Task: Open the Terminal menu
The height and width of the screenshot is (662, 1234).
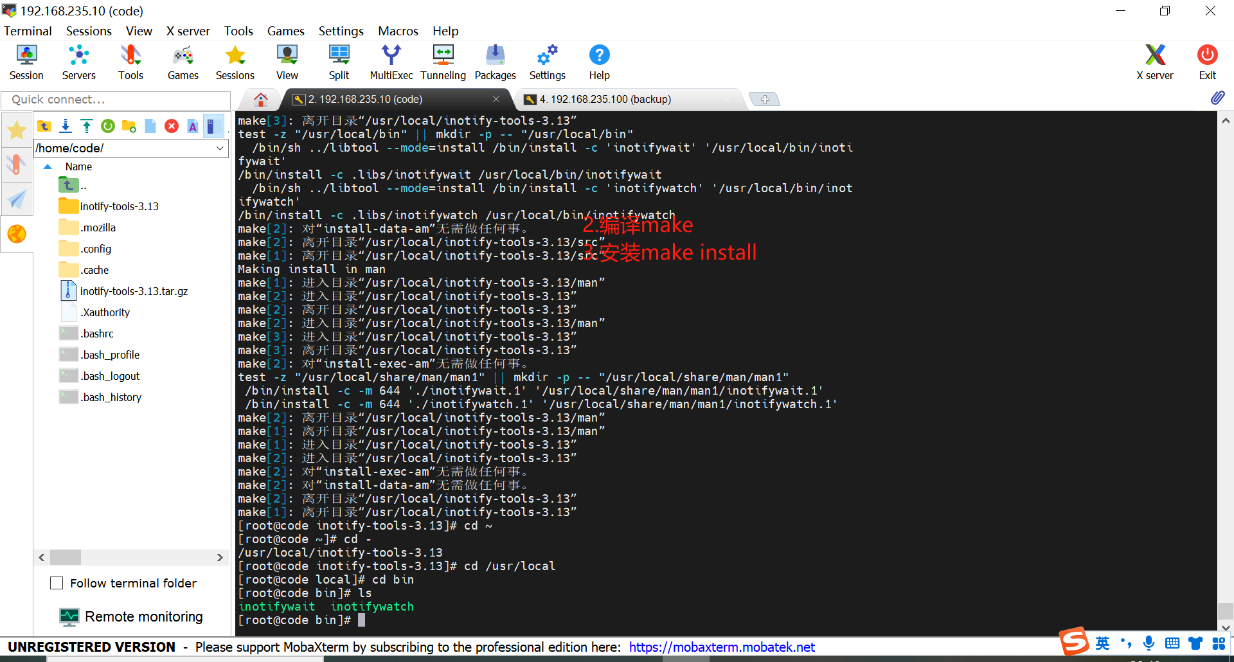Action: tap(28, 31)
